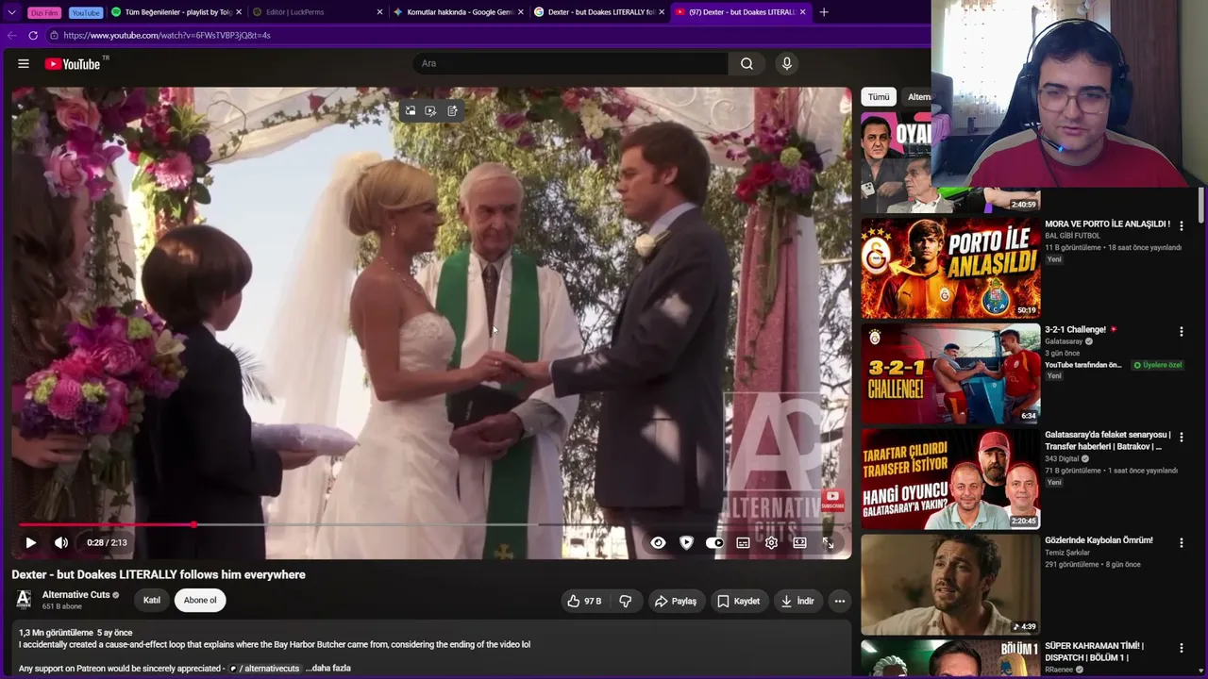
Task: Click the search magnifier button
Action: point(747,63)
